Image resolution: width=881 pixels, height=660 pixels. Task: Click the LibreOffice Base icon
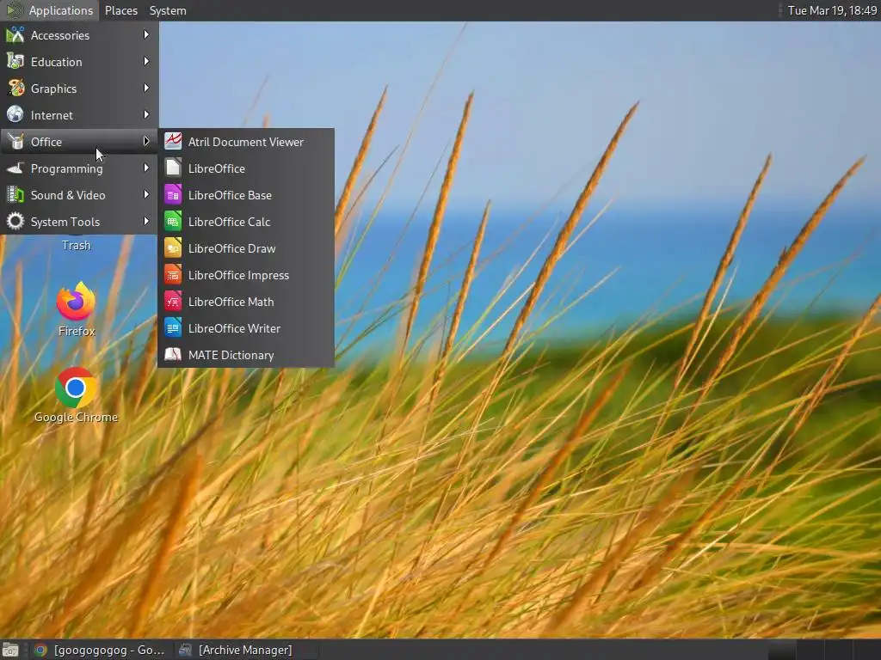173,195
